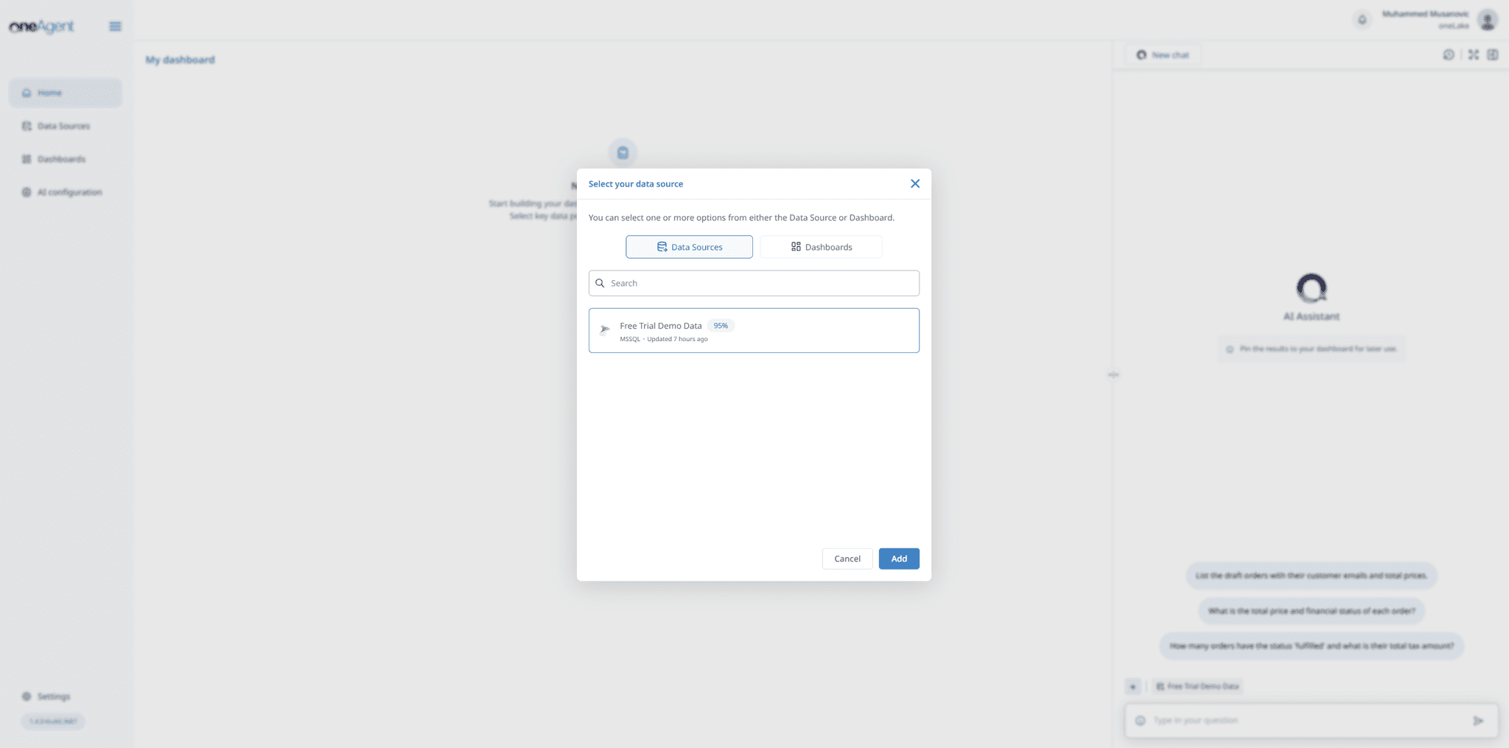This screenshot has height=748, width=1509.
Task: Click the oneAgent logo
Action: click(41, 26)
